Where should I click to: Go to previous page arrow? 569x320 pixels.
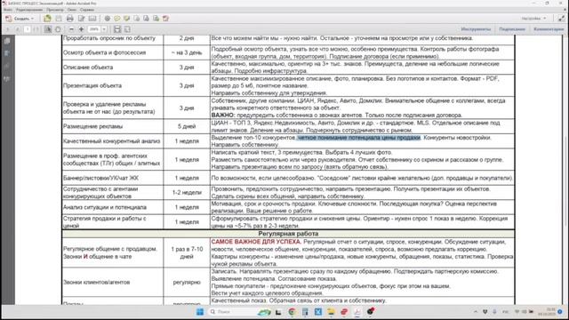tap(8, 29)
